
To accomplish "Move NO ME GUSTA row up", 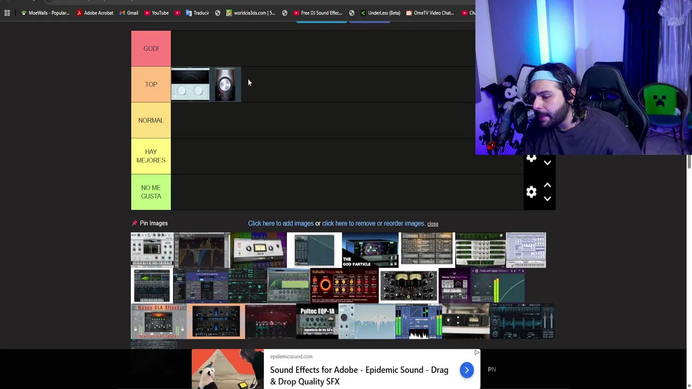I will click(x=547, y=185).
